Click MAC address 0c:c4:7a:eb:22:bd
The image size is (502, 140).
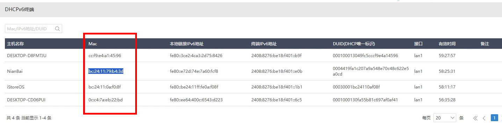click(x=106, y=100)
